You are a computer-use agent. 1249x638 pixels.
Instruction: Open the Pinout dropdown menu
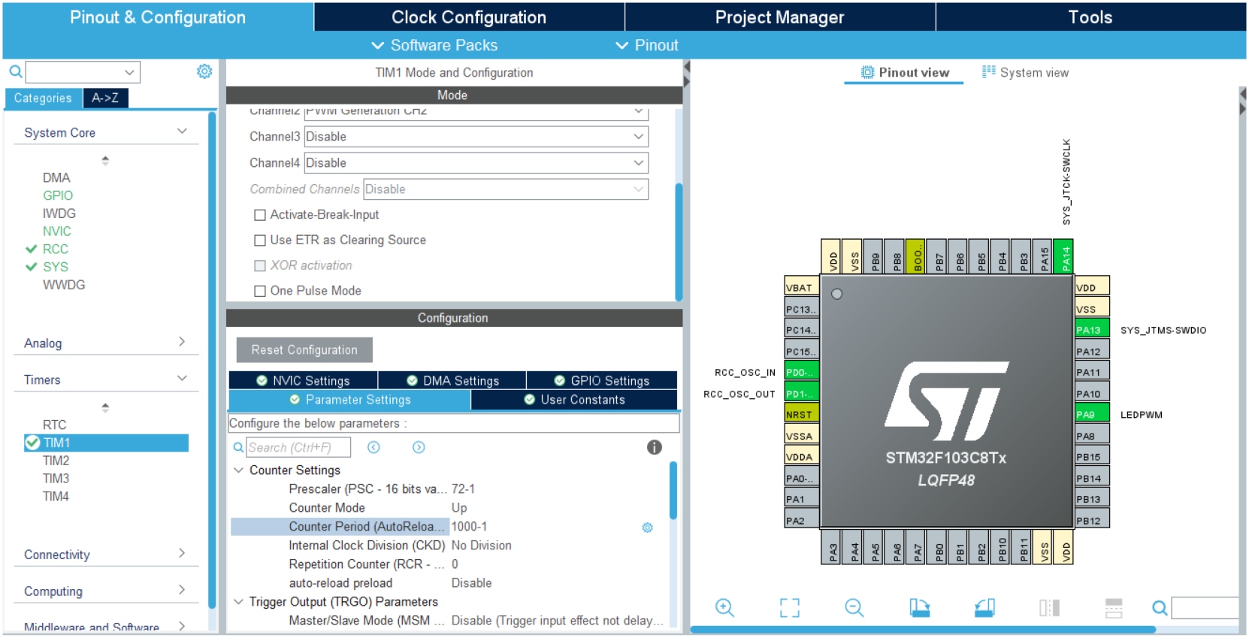pos(646,45)
